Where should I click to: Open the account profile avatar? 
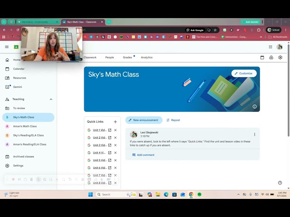click(x=280, y=47)
